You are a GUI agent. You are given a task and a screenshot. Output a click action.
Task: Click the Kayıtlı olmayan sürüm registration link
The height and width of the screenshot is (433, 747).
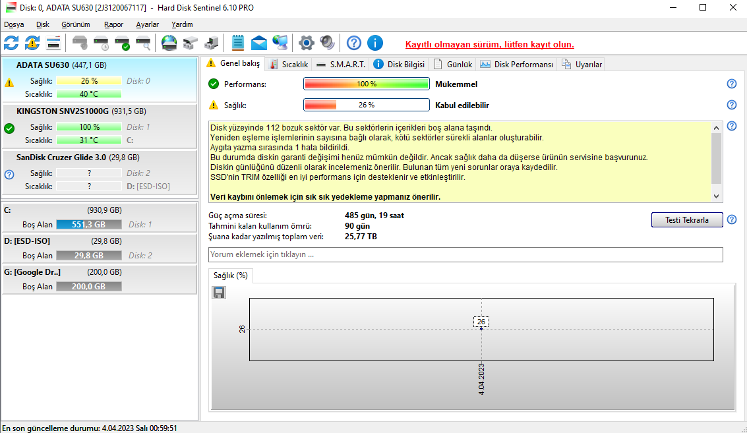click(489, 44)
